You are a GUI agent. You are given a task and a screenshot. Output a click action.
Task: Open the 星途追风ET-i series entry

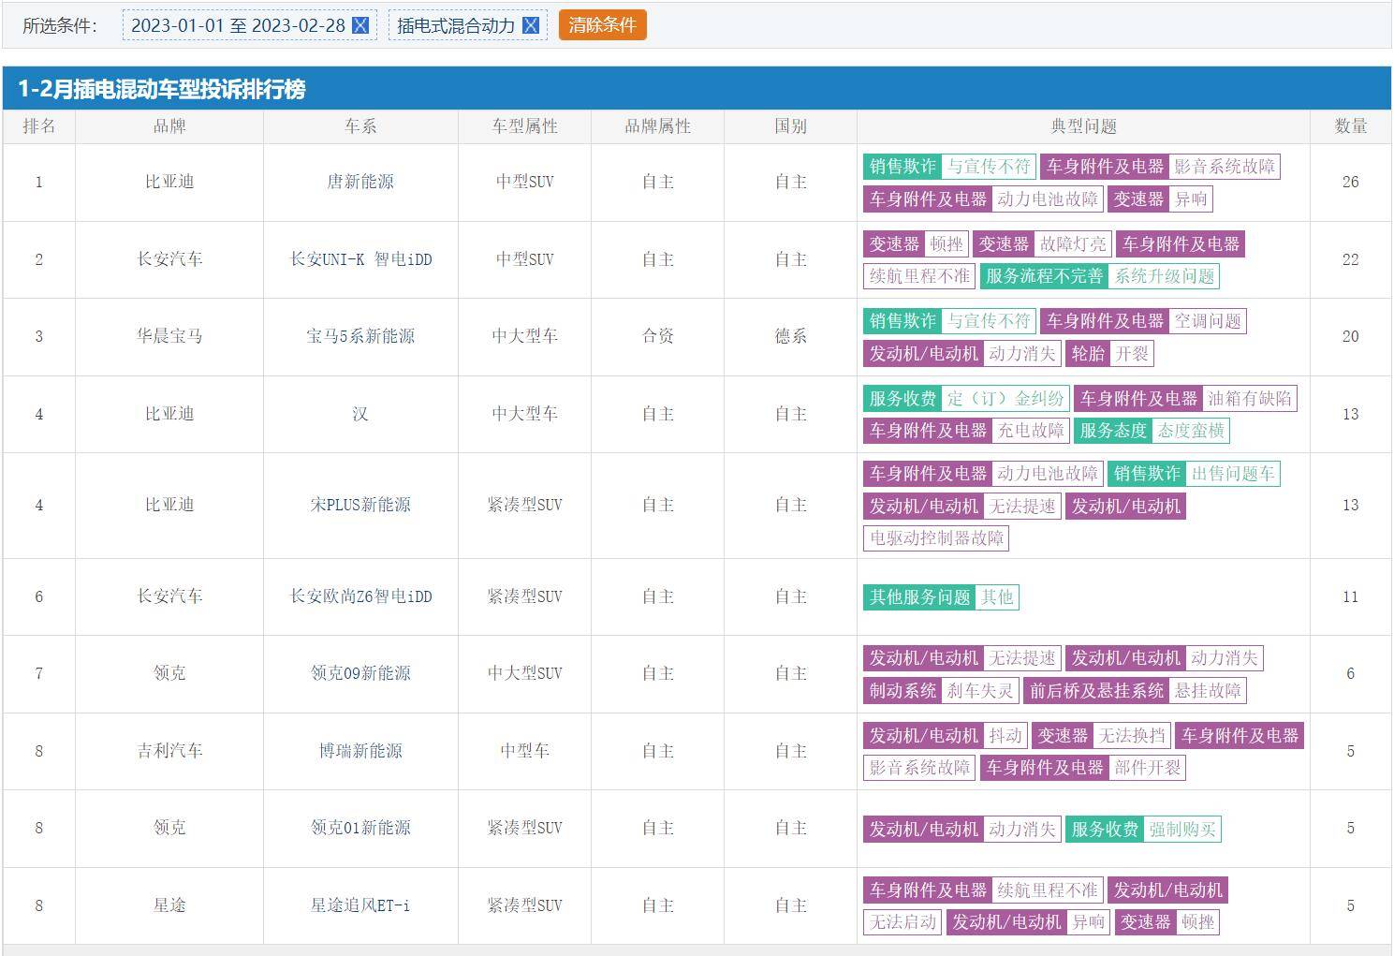[360, 905]
